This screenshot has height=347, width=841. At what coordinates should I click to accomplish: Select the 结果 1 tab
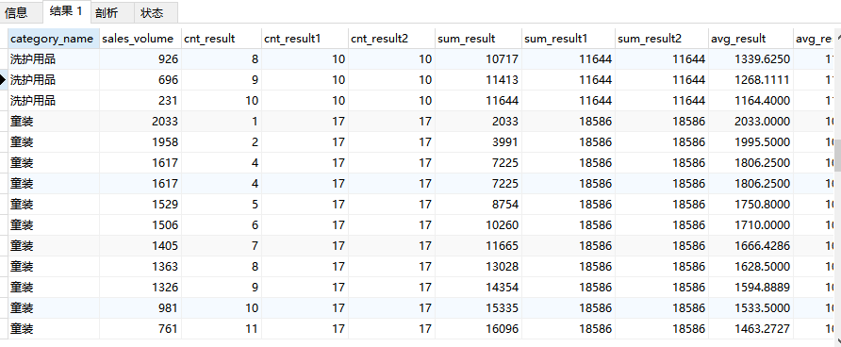pyautogui.click(x=66, y=11)
